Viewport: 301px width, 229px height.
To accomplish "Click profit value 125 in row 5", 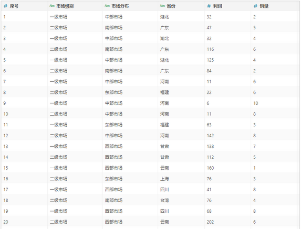I will pyautogui.click(x=210, y=60).
